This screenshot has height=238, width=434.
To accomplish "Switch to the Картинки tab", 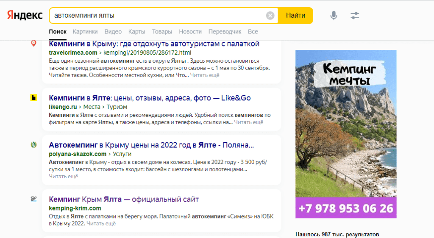I will pos(85,32).
